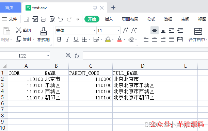Open Borders dropdown arrow
Image resolution: width=208 pixels, height=131 pixels.
[90, 39]
